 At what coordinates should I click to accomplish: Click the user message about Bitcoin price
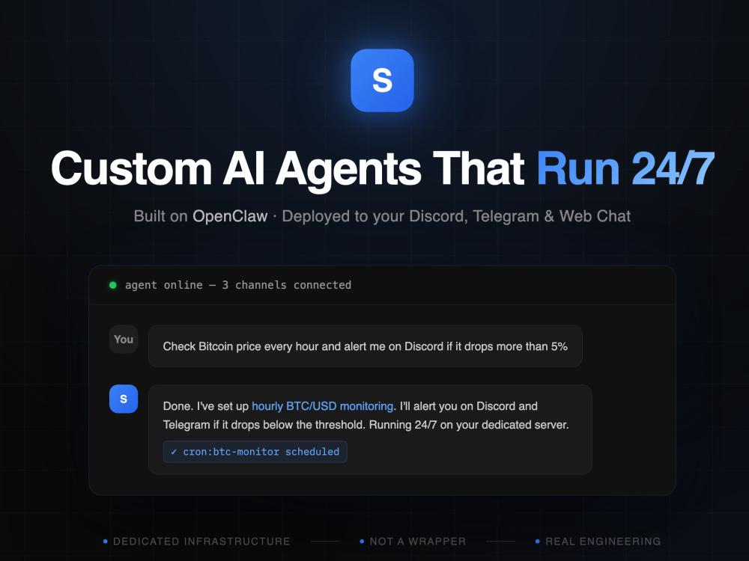(365, 346)
